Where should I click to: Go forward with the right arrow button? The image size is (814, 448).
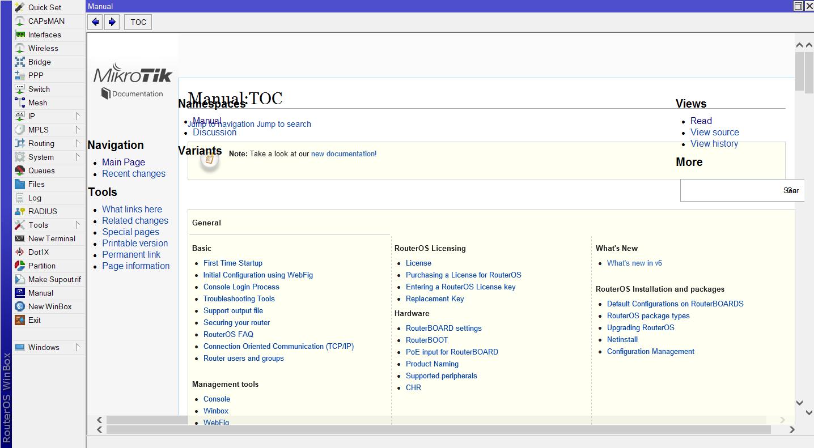112,22
